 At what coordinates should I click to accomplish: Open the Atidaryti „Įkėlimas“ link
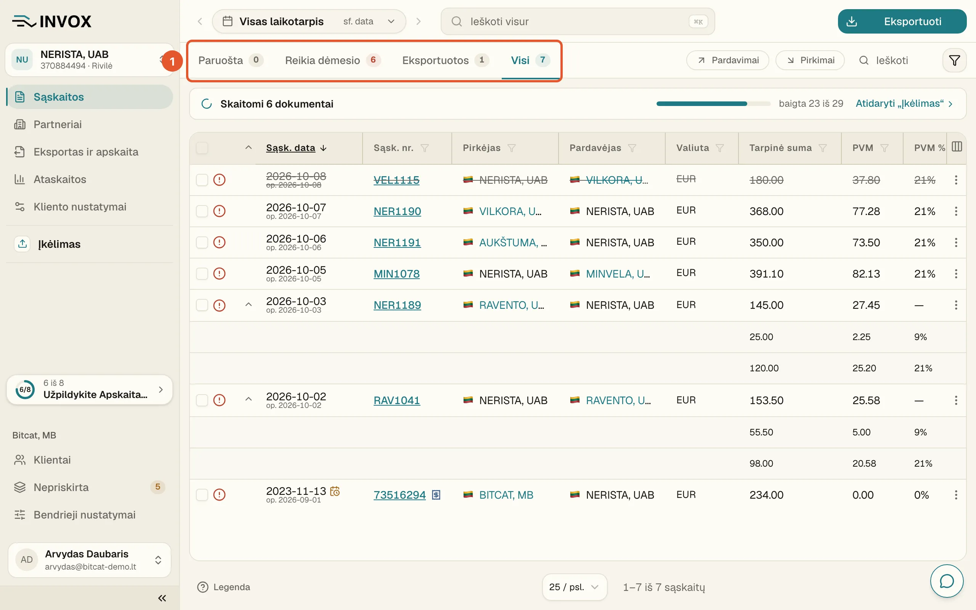904,104
